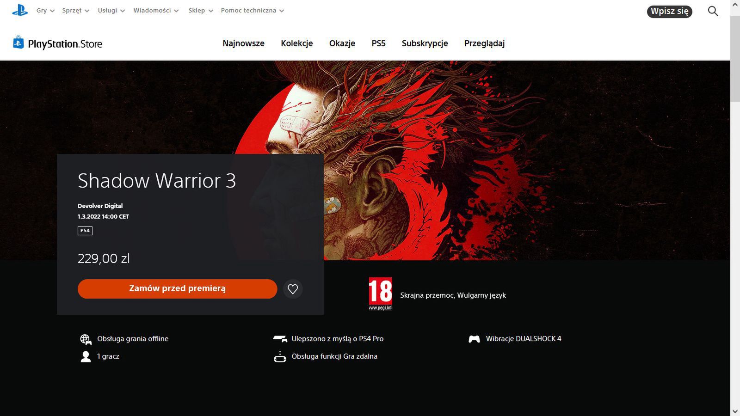Open the Przeglądaj store tab
This screenshot has height=416, width=740.
(x=484, y=43)
